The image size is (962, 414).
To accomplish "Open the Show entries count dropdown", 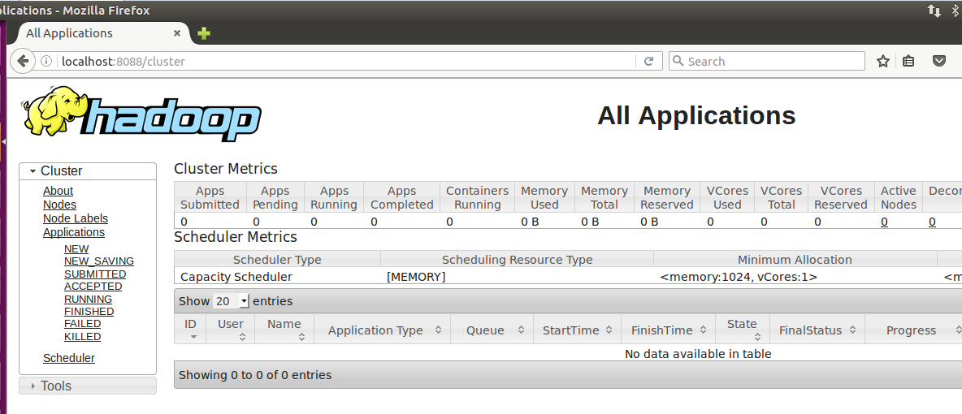I will [x=232, y=301].
